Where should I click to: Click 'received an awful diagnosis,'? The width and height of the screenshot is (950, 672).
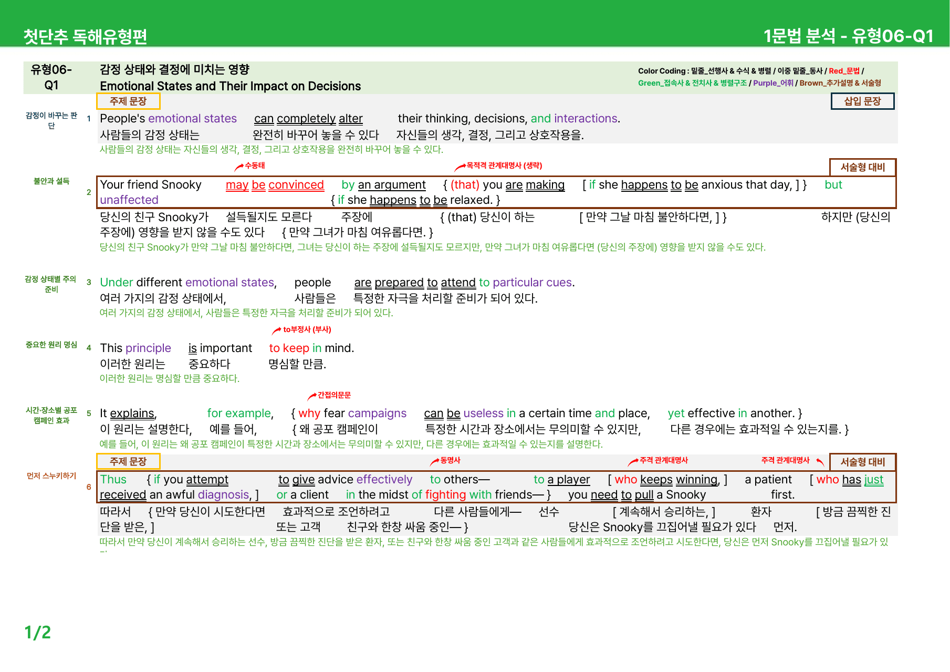click(x=176, y=495)
